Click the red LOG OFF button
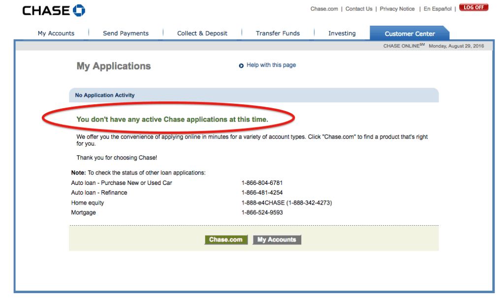The width and height of the screenshot is (504, 298). [474, 7]
